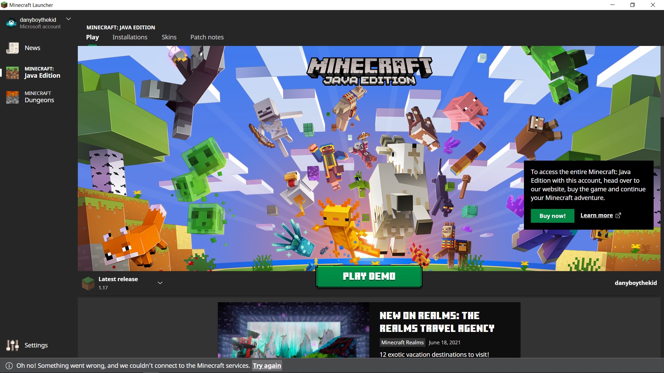Expand the account dropdown chevron
The image size is (664, 373).
point(68,19)
